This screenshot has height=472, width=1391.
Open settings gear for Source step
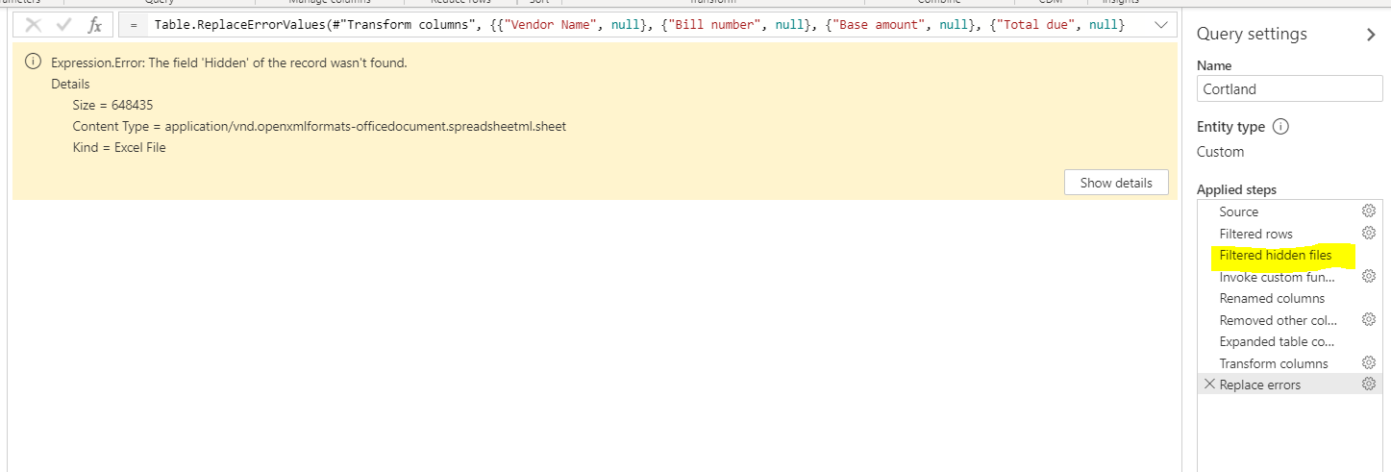[1369, 211]
